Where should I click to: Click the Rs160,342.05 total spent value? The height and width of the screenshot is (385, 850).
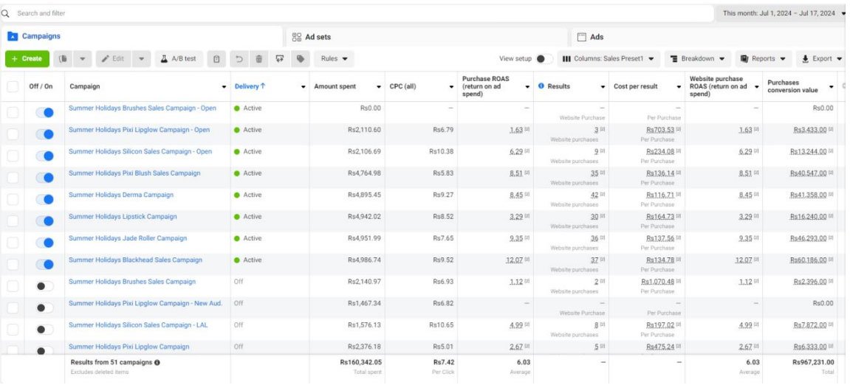360,362
